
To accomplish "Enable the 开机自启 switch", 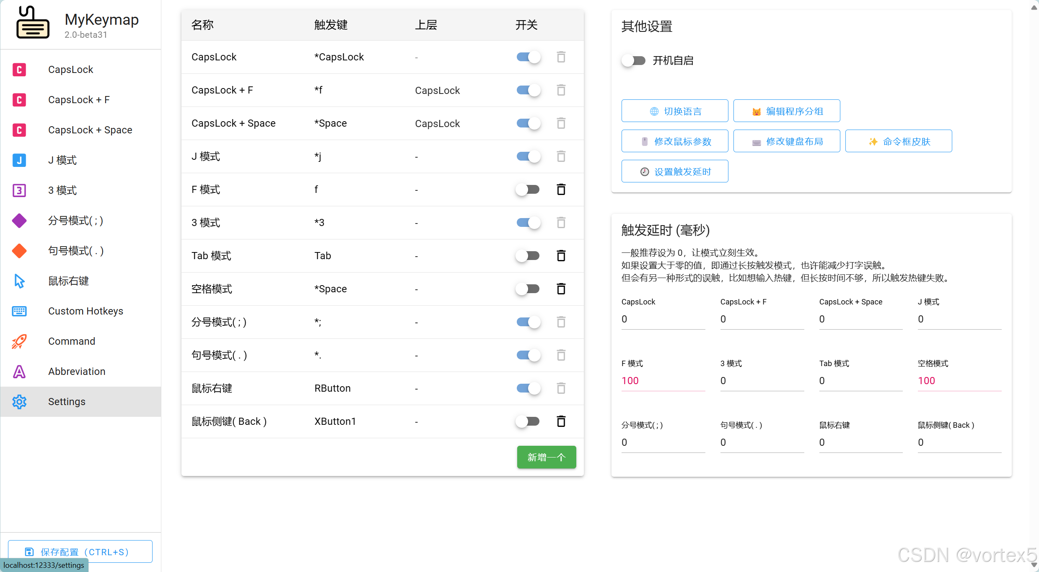I will (634, 60).
